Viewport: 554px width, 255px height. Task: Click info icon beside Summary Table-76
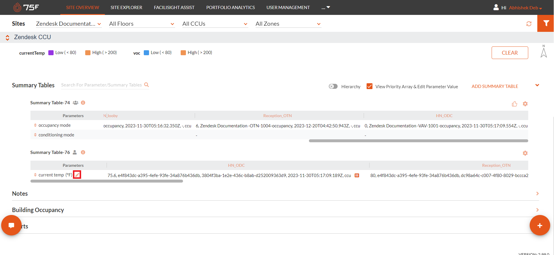(x=83, y=152)
